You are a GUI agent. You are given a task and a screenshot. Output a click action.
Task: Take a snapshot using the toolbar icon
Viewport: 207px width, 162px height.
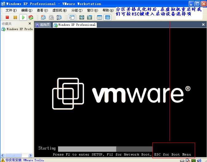click(x=43, y=17)
